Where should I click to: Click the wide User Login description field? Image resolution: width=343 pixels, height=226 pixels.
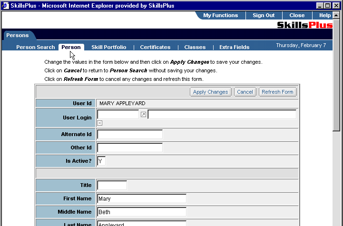222,114
